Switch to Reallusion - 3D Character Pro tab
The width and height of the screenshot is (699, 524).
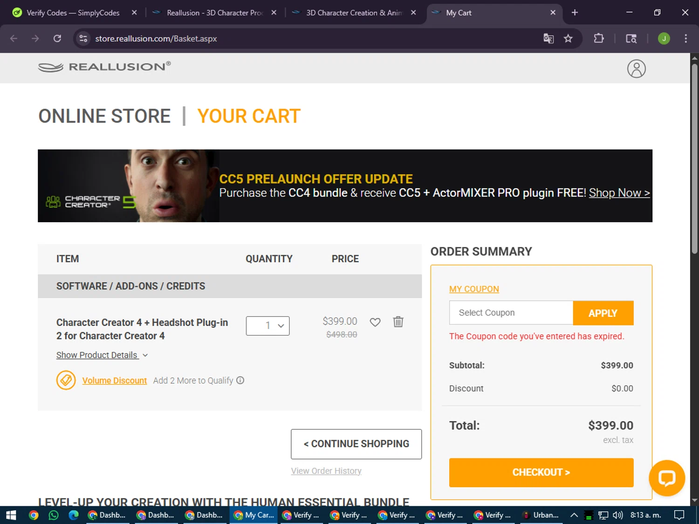pos(215,13)
